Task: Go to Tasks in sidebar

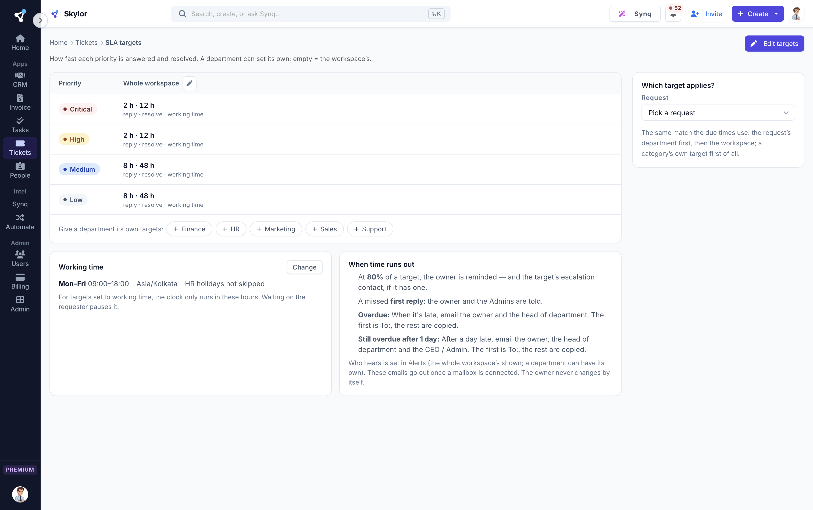Action: point(20,125)
